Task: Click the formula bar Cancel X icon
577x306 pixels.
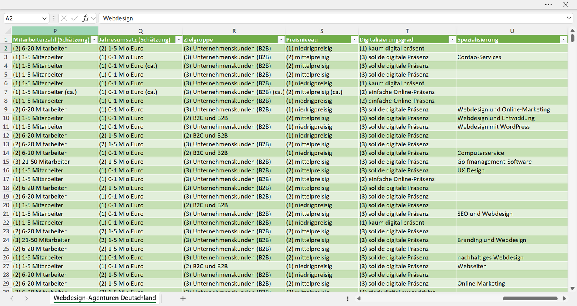Action: (64, 18)
